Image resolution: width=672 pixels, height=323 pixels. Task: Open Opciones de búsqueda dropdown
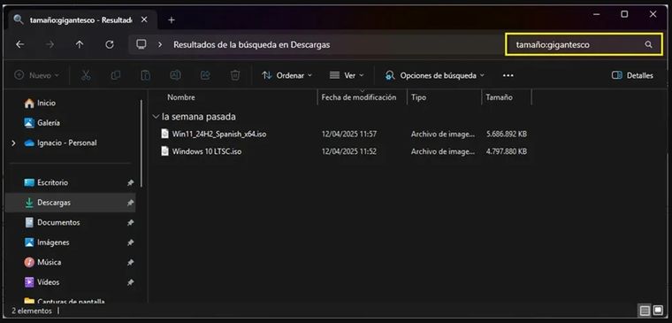click(435, 75)
